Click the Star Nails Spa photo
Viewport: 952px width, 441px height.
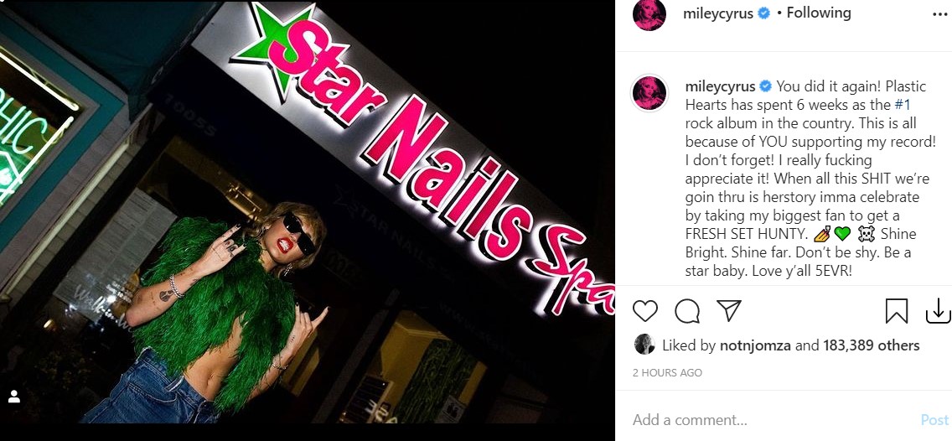308,212
